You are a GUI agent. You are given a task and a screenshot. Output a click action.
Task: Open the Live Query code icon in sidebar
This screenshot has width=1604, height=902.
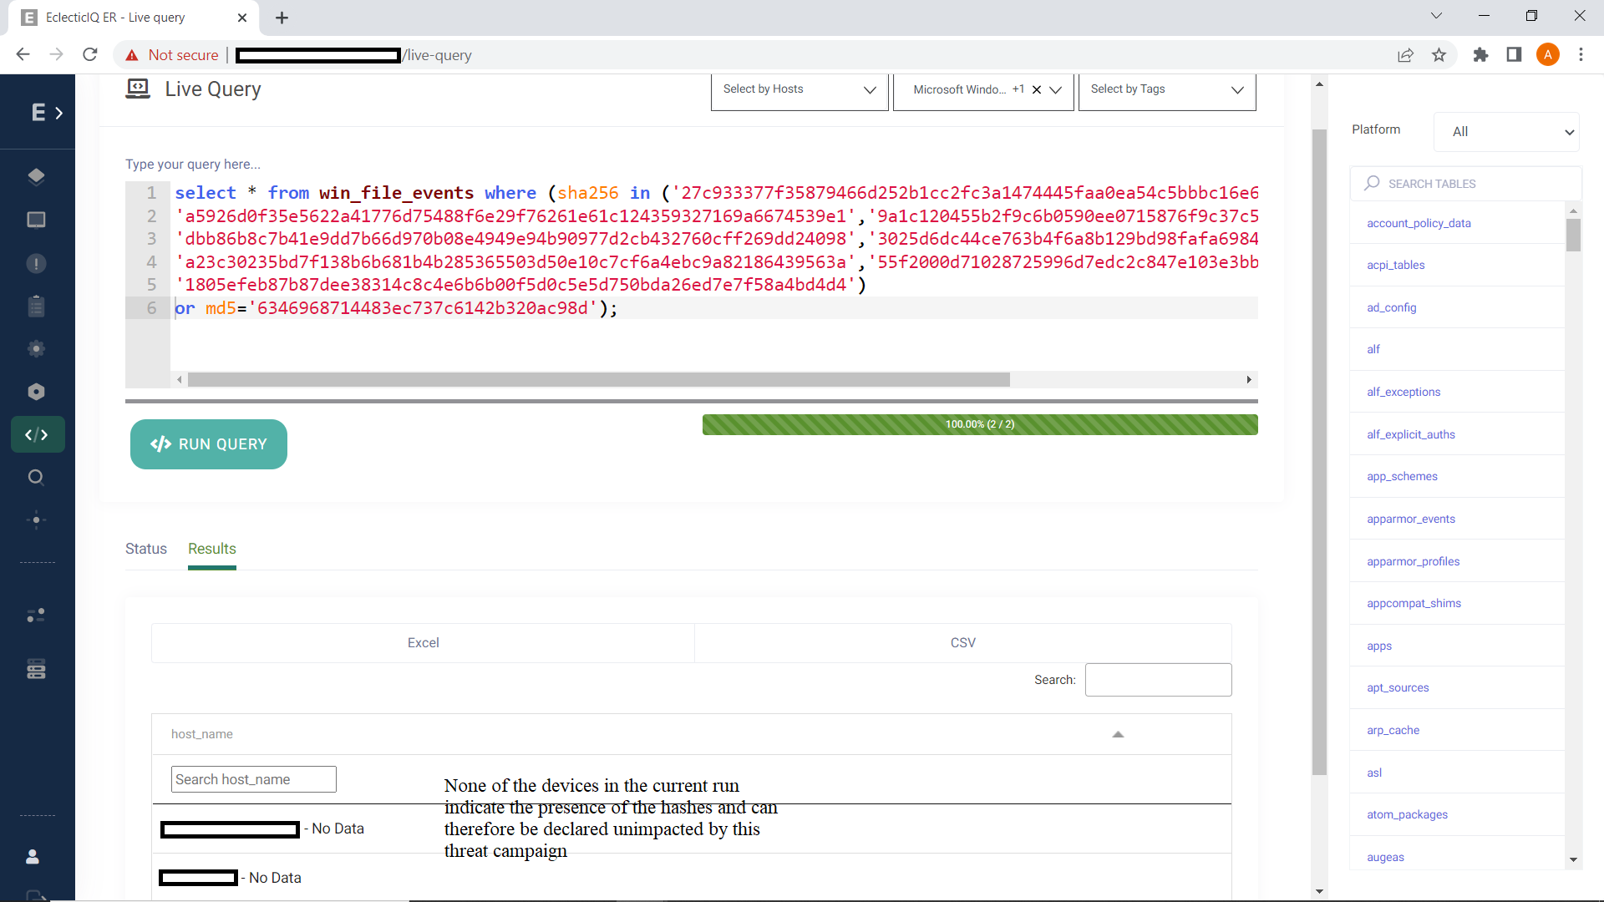pyautogui.click(x=37, y=434)
